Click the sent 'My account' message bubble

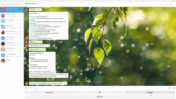(37, 50)
